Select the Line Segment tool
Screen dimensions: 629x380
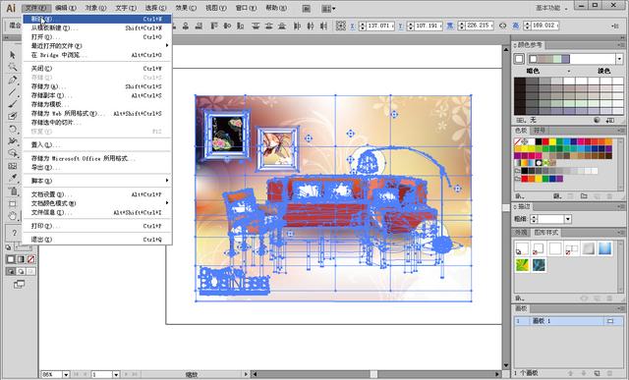click(13, 91)
